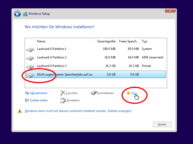193x144 pixels.
Task: Click 24.3 GB free space cell of Partition 3
Action: pyautogui.click(x=134, y=66)
